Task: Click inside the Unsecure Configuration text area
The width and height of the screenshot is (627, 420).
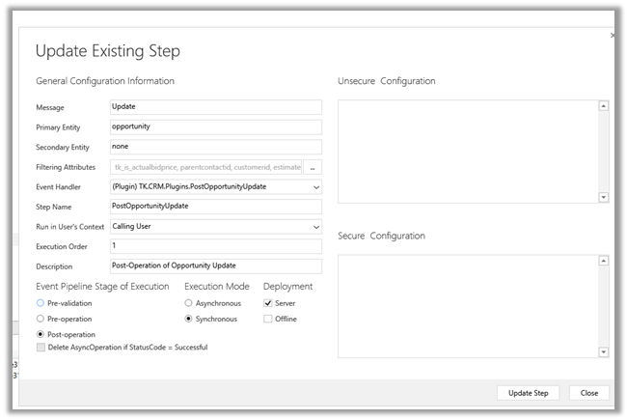Action: point(468,152)
